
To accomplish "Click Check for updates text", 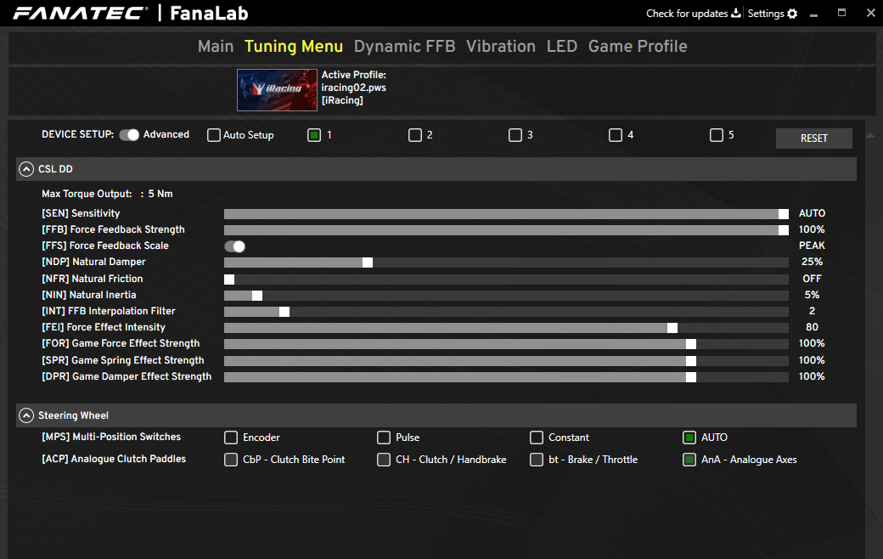I will (687, 14).
